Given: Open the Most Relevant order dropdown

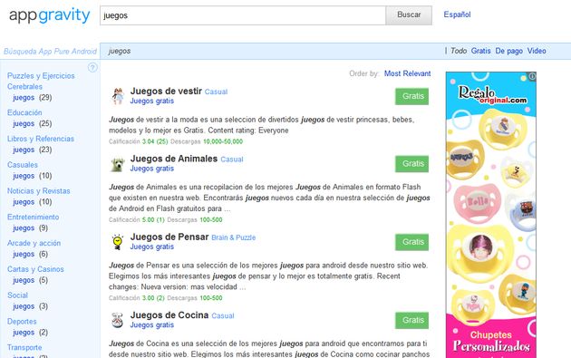Looking at the screenshot, I should (407, 73).
